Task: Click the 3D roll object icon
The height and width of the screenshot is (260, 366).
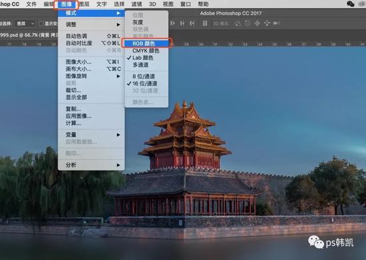Action: 248,23
